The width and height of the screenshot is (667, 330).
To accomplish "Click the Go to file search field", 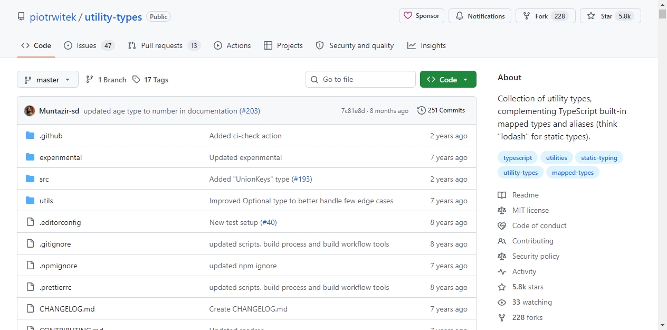I will pyautogui.click(x=360, y=79).
